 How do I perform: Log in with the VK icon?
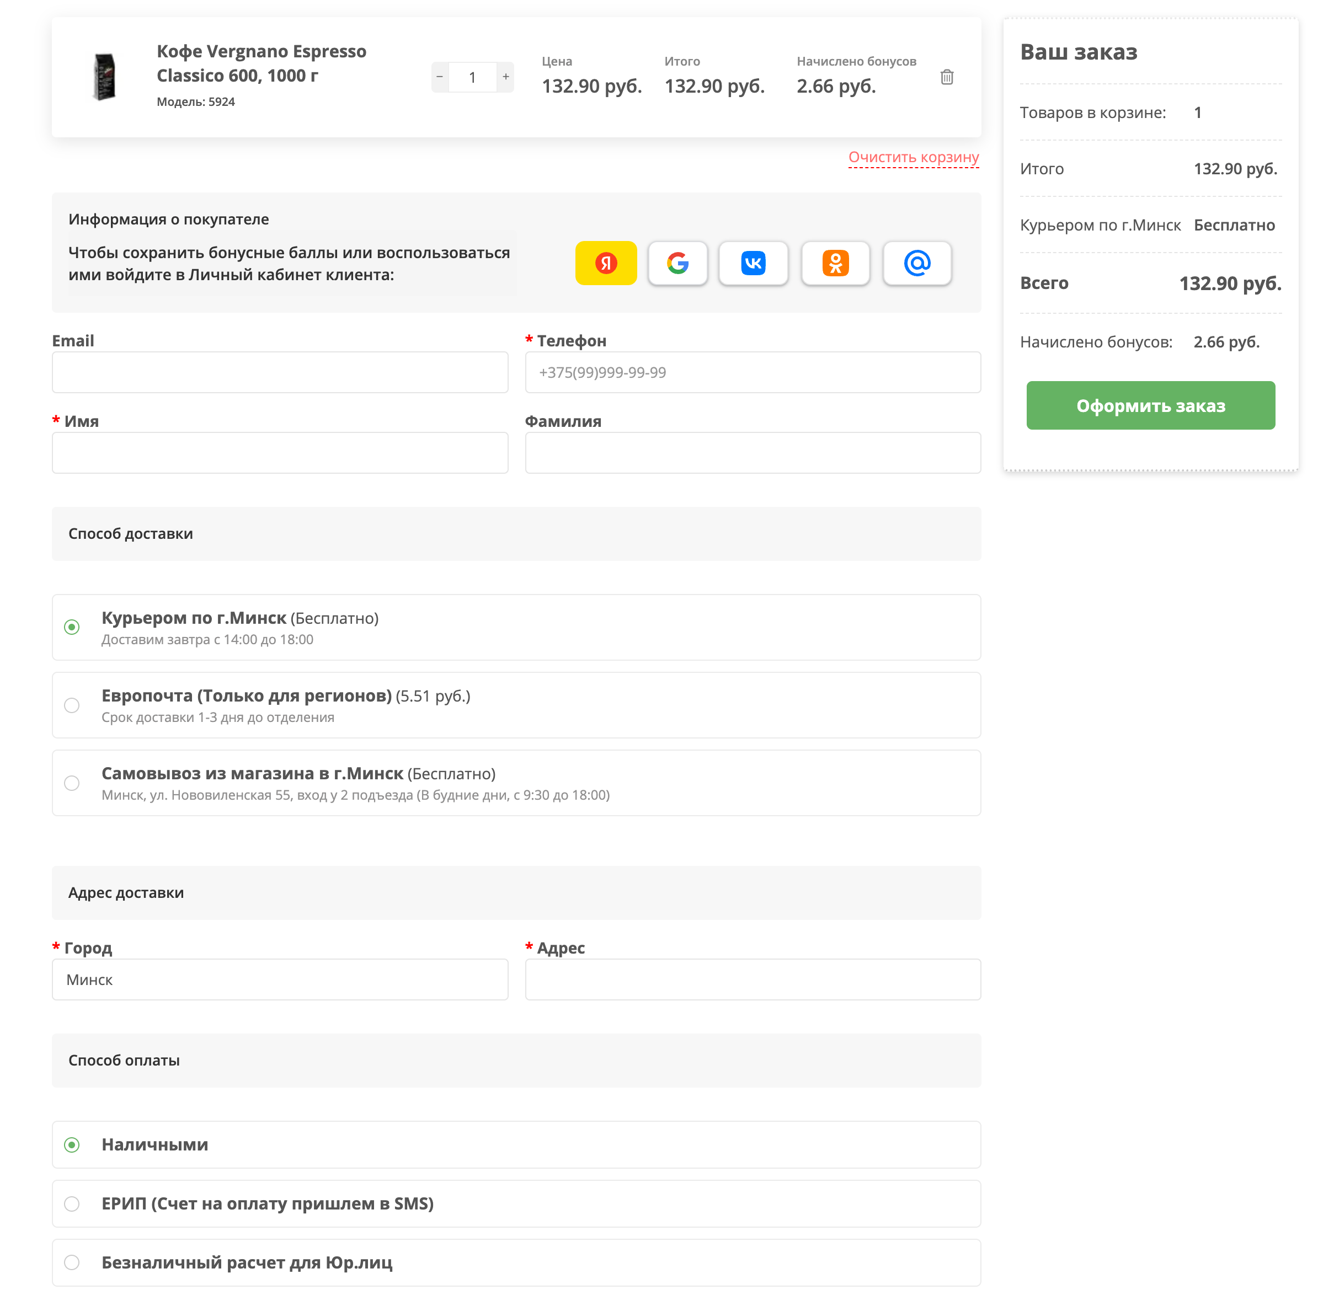pos(753,263)
